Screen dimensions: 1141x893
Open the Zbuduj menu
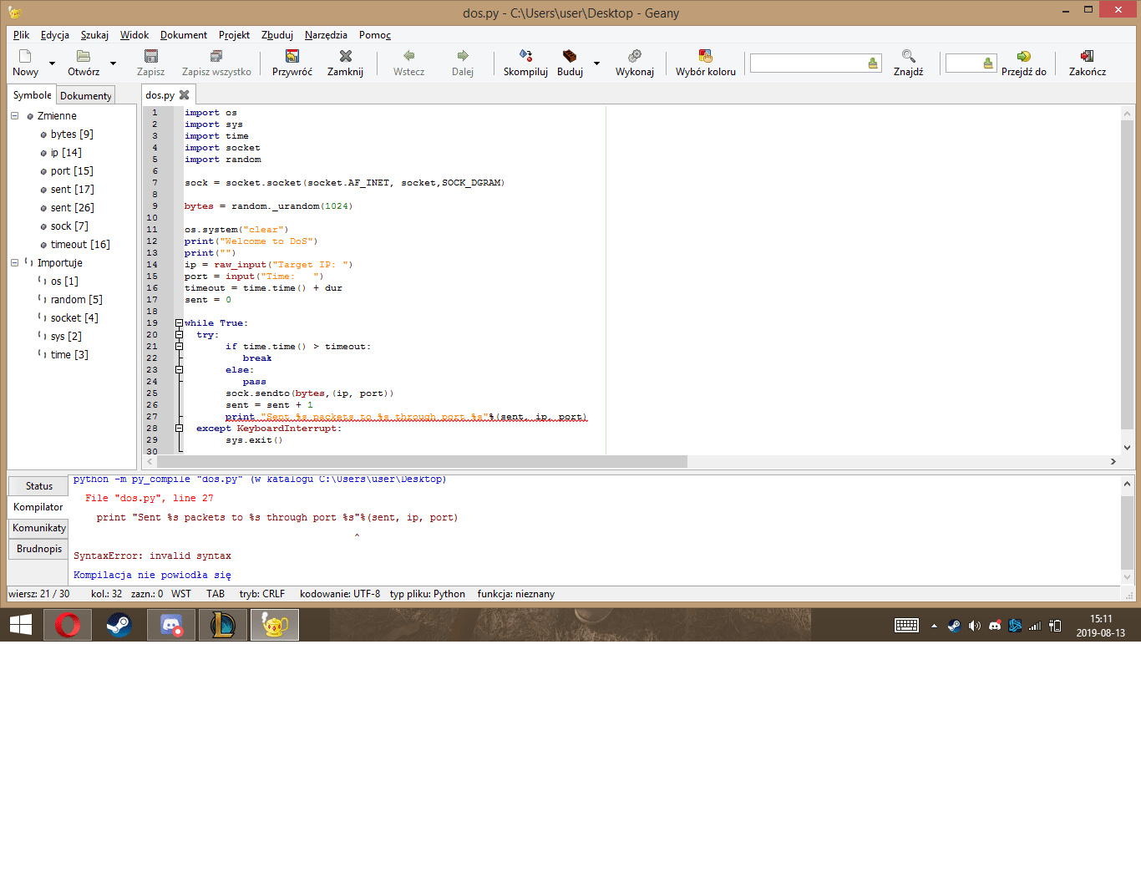coord(277,35)
